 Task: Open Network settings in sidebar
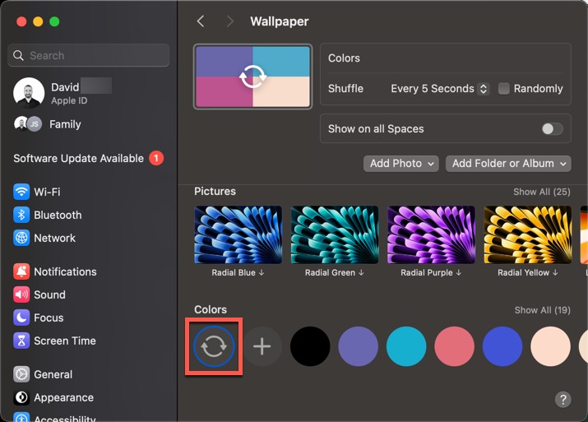pyautogui.click(x=44, y=238)
